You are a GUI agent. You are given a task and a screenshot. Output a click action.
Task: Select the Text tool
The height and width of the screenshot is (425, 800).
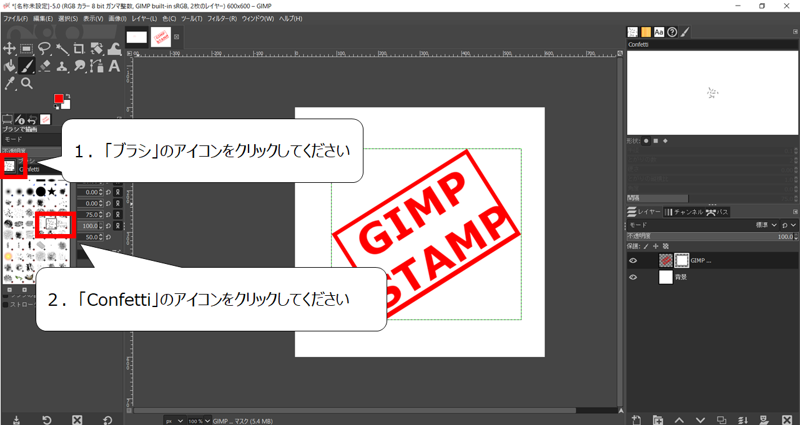tap(114, 66)
